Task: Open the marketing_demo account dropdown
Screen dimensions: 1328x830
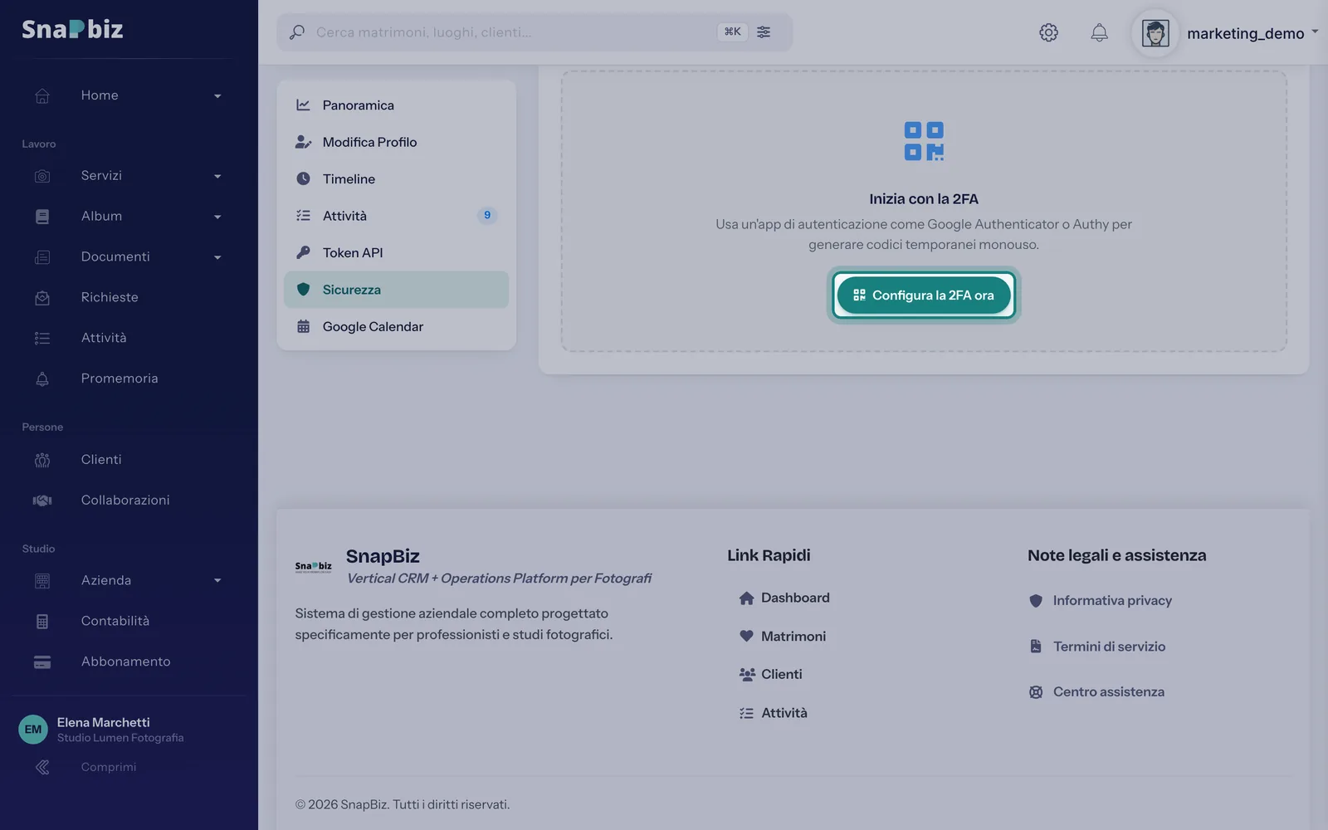Action: (x=1252, y=33)
